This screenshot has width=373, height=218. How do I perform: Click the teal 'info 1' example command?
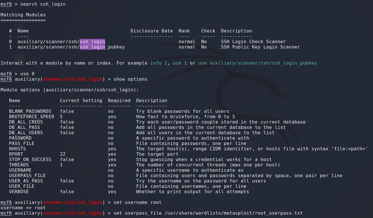[x=159, y=63]
